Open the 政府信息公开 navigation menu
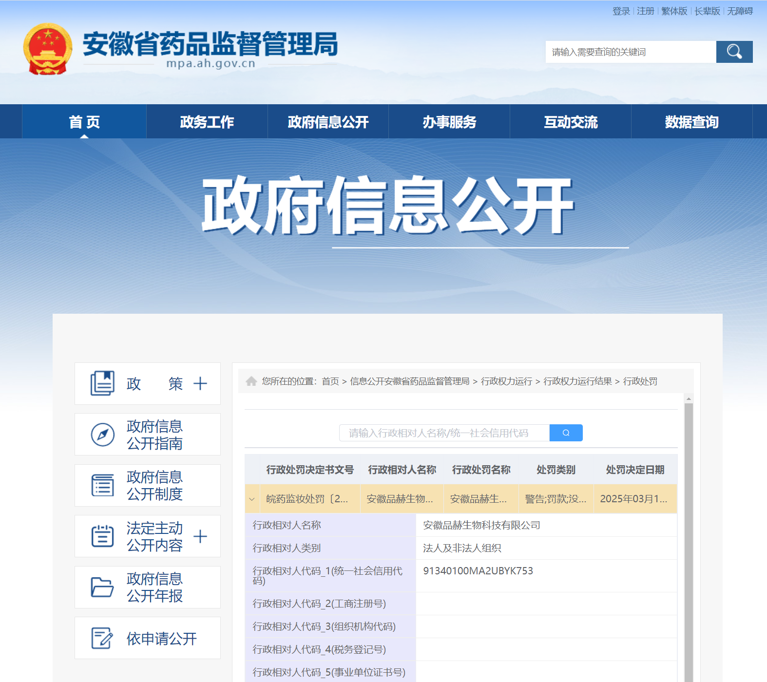767x682 pixels. tap(328, 121)
